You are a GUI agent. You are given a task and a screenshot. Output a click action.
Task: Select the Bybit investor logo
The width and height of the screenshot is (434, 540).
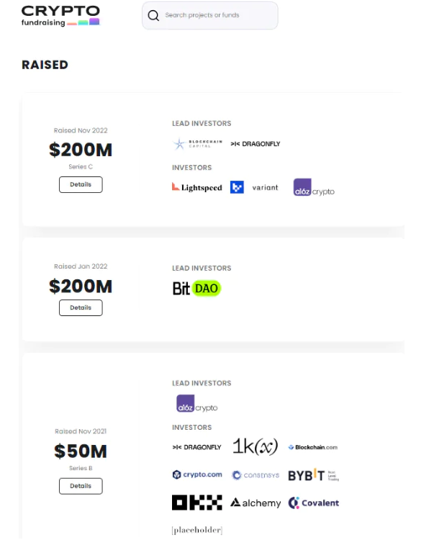tap(313, 475)
